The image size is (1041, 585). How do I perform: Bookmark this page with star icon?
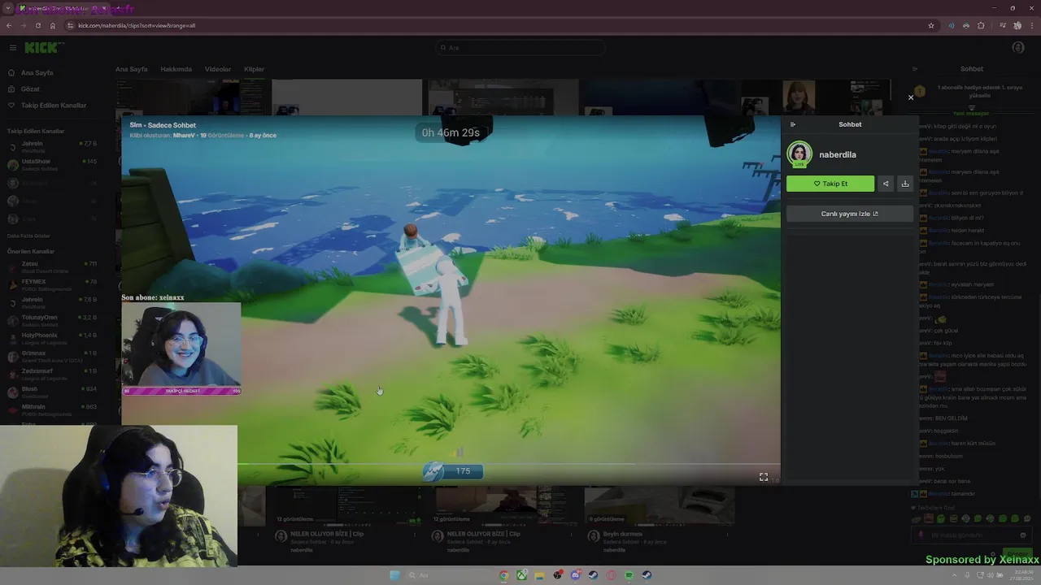pos(931,25)
